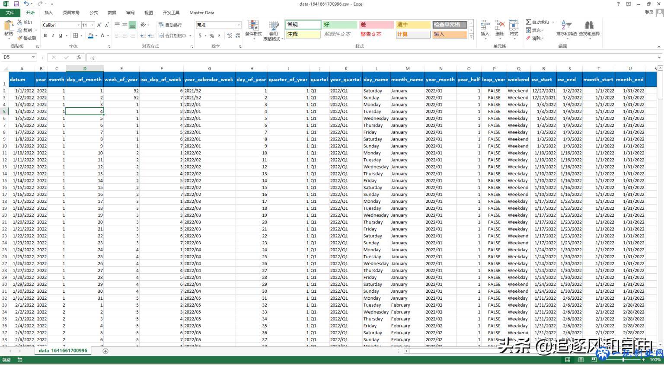Apply the 好 good cell style
The width and height of the screenshot is (664, 365).
pyautogui.click(x=339, y=25)
